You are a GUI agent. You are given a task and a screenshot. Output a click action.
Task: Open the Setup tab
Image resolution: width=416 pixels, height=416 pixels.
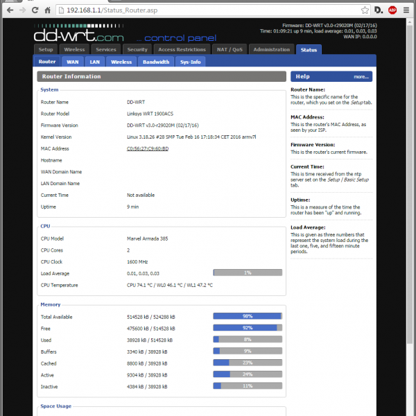tap(46, 50)
